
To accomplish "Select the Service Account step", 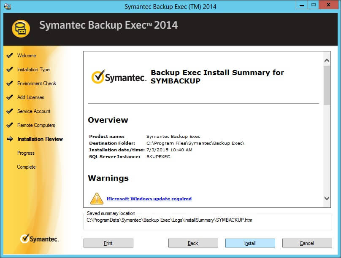I will pyautogui.click(x=34, y=111).
